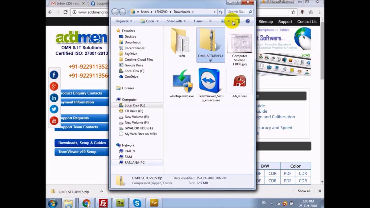Select Network in navigation pane
Screen dimensions: 370x208
[128, 145]
